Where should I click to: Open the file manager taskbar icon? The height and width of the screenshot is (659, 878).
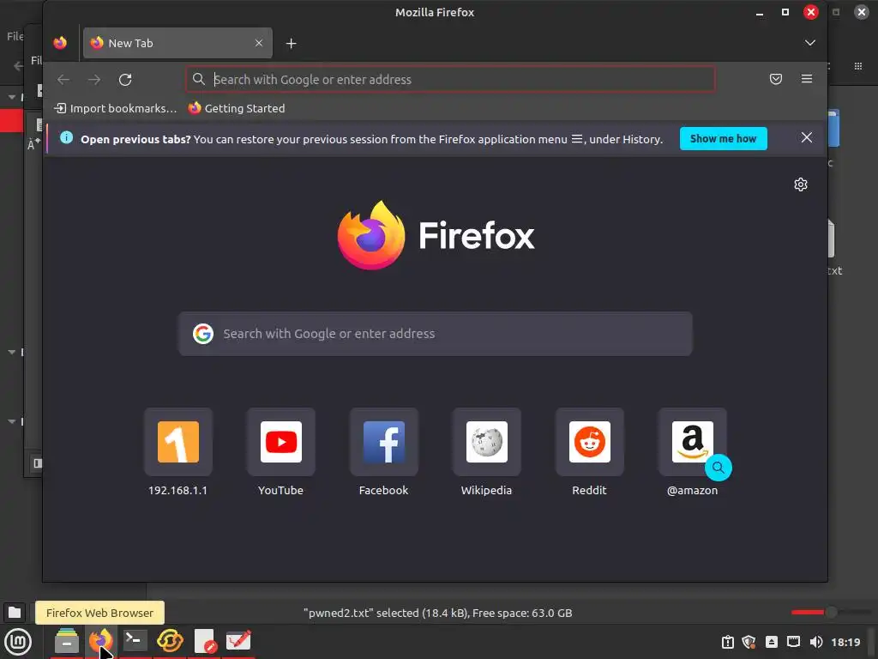pyautogui.click(x=67, y=640)
